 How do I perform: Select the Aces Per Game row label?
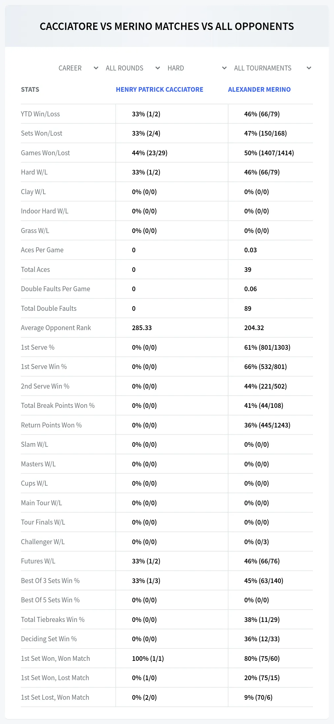click(42, 250)
